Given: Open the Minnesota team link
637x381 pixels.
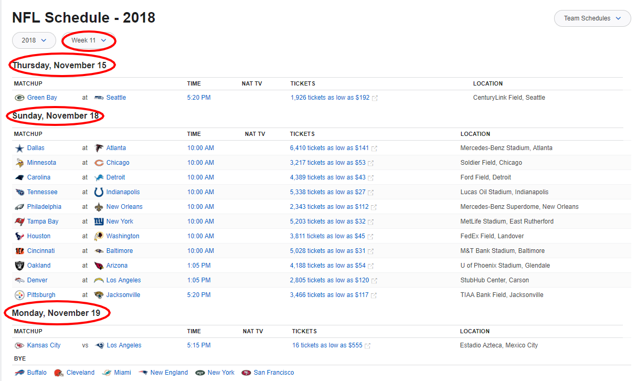Looking at the screenshot, I should pos(41,163).
